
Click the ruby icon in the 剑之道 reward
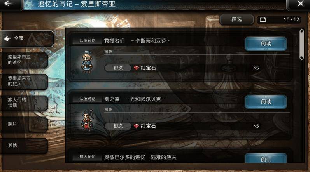[136, 126]
